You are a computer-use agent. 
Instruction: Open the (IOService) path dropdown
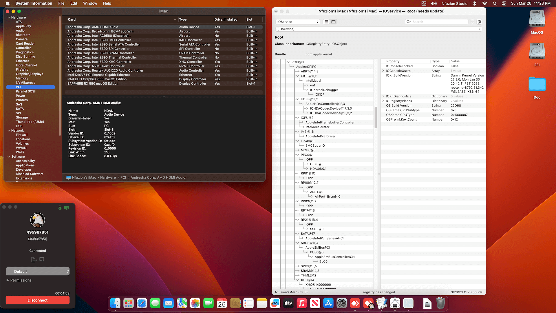point(379,29)
